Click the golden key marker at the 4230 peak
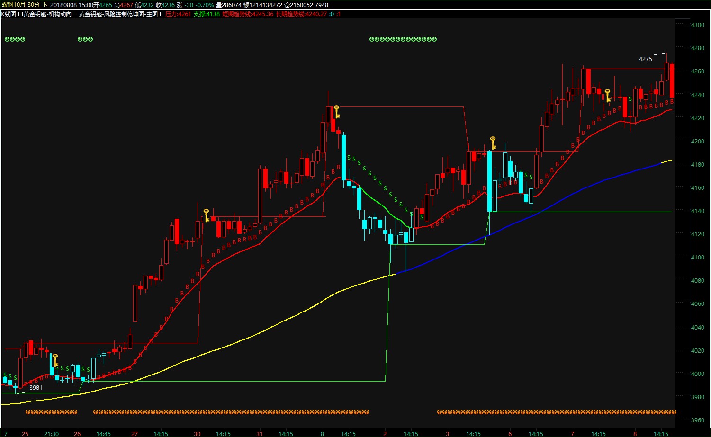The width and height of the screenshot is (711, 437). [x=336, y=112]
